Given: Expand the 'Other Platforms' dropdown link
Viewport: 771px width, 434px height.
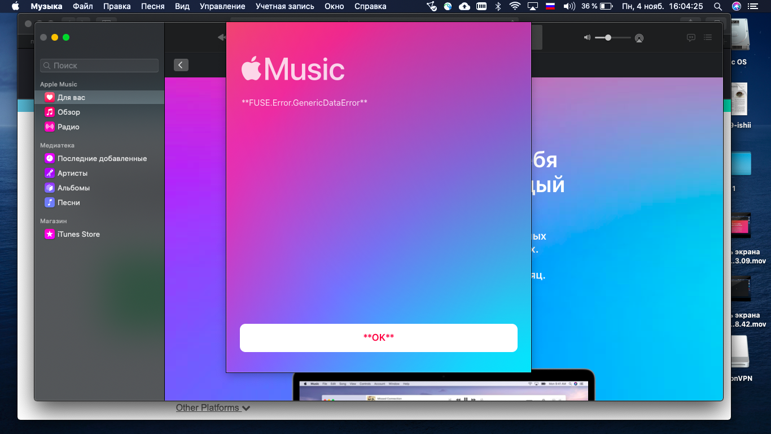Looking at the screenshot, I should coord(213,407).
